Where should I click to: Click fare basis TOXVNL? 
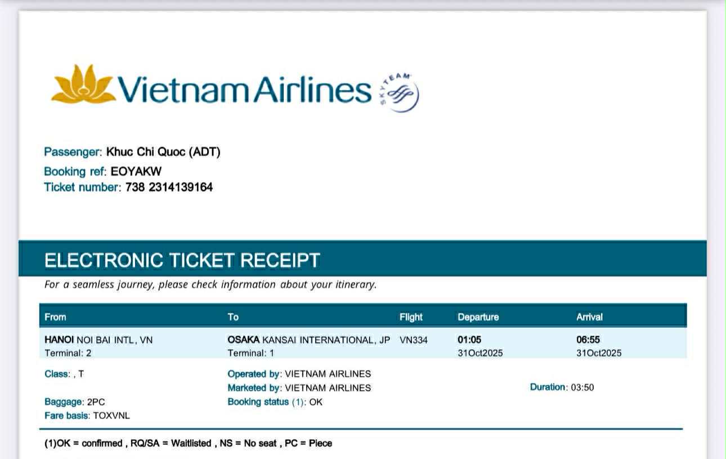pos(111,416)
